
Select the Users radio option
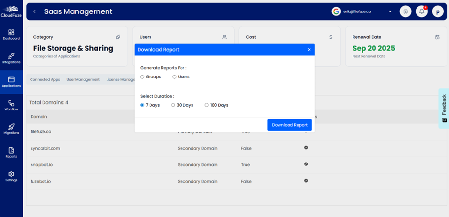(x=174, y=77)
